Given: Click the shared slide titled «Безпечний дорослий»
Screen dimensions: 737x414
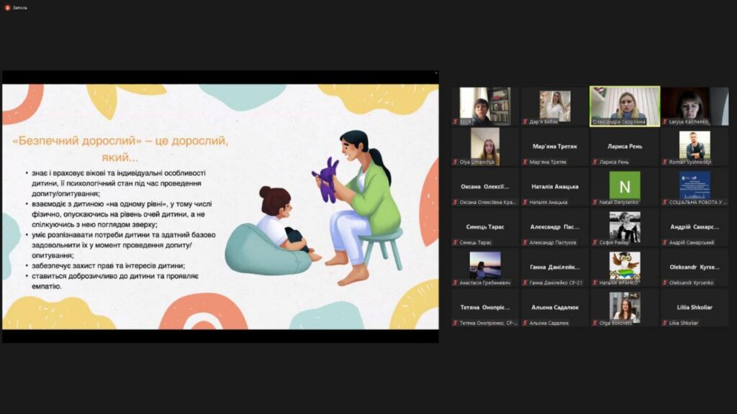Looking at the screenshot, I should pyautogui.click(x=220, y=206).
